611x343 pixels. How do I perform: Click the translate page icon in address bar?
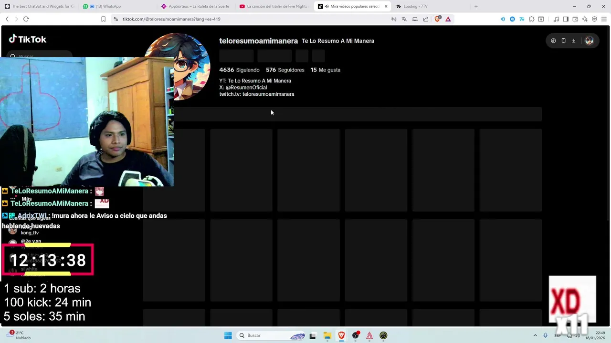pyautogui.click(x=404, y=19)
